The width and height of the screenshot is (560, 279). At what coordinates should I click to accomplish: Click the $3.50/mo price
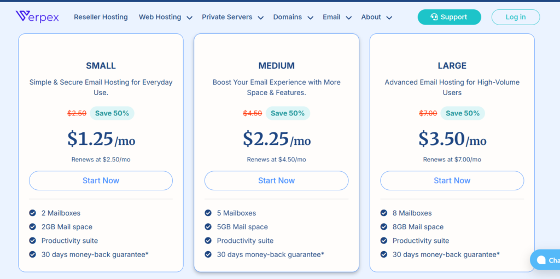[452, 139]
